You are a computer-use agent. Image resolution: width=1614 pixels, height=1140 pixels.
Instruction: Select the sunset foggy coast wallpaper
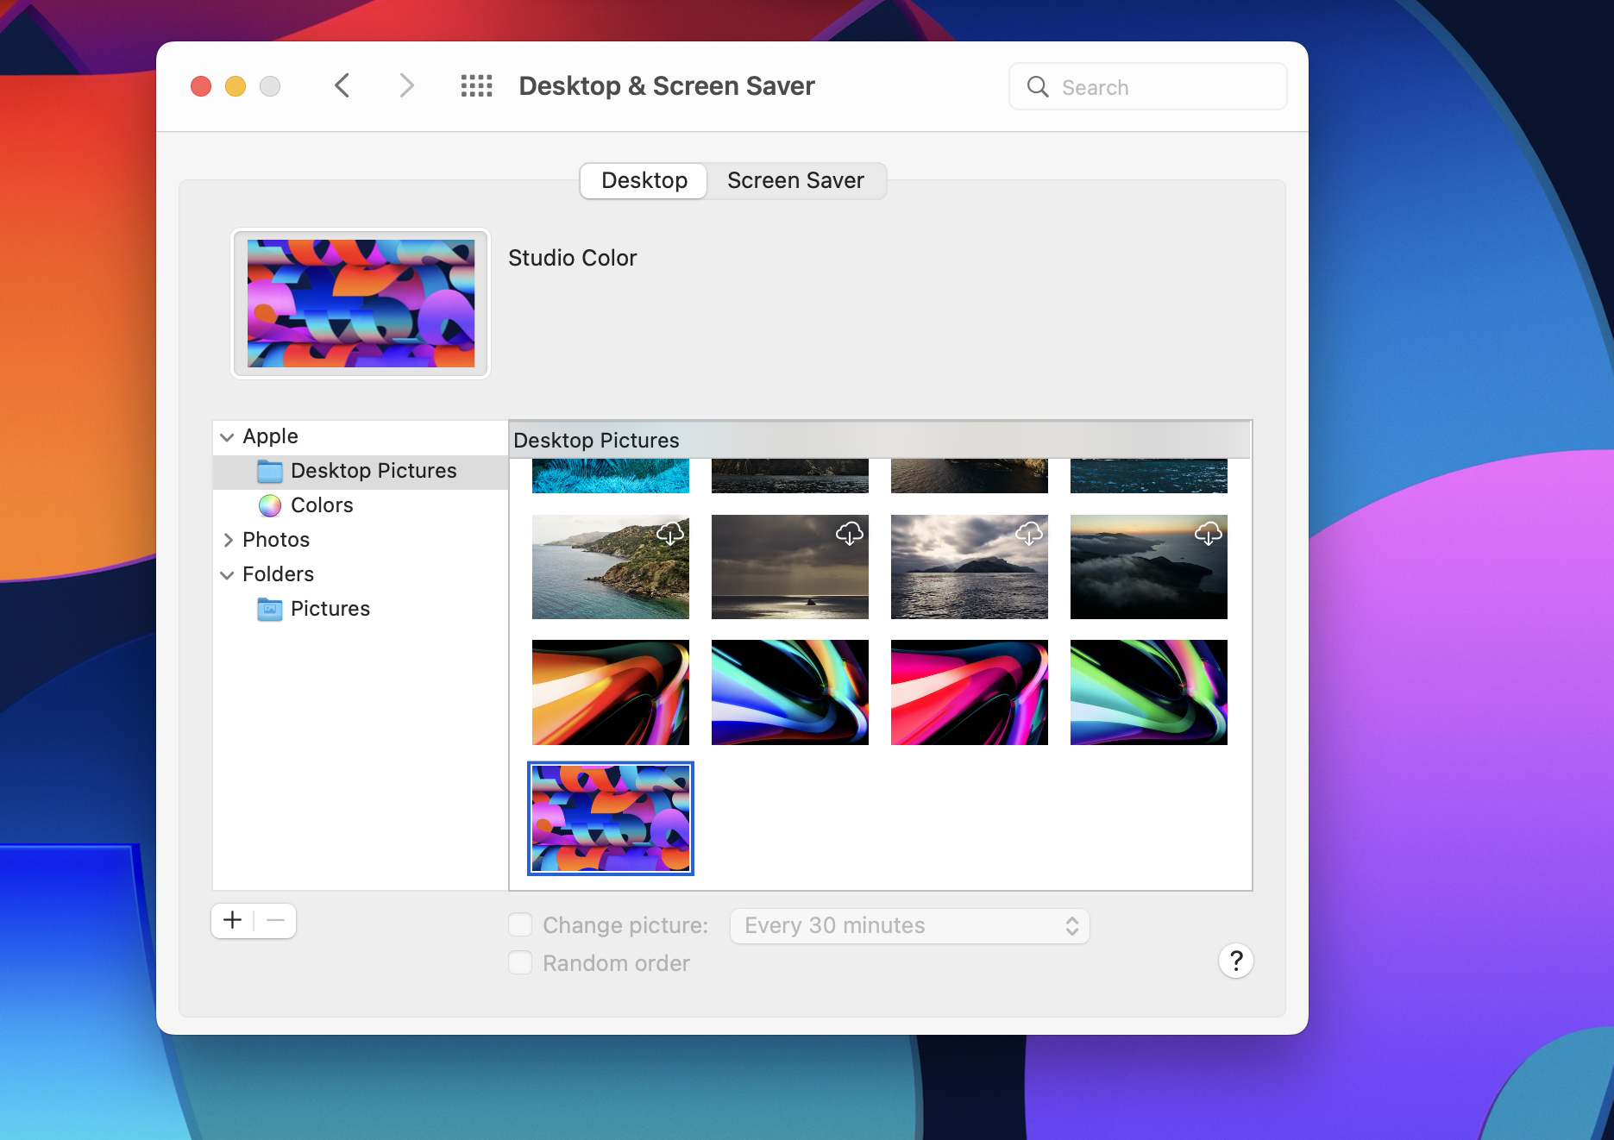pyautogui.click(x=1149, y=567)
